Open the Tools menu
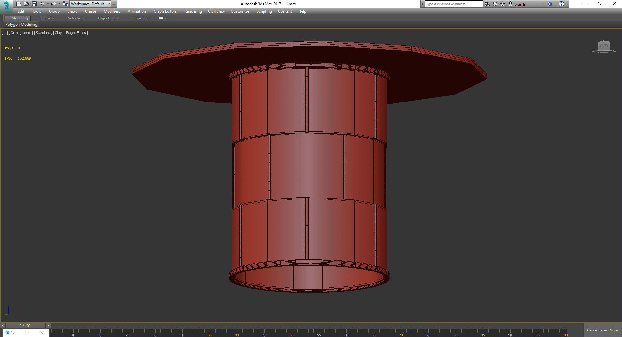This screenshot has width=622, height=337. 36,11
